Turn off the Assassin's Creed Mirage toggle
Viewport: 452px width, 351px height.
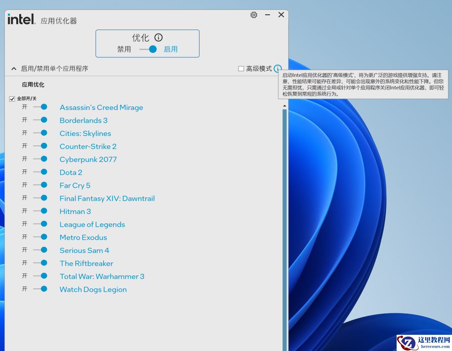(40, 107)
